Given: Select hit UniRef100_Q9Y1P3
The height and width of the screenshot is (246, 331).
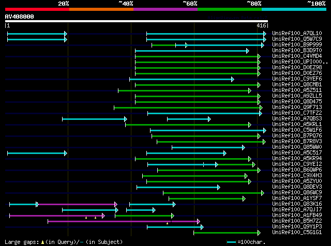Looking at the screenshot, I should [x=297, y=227].
